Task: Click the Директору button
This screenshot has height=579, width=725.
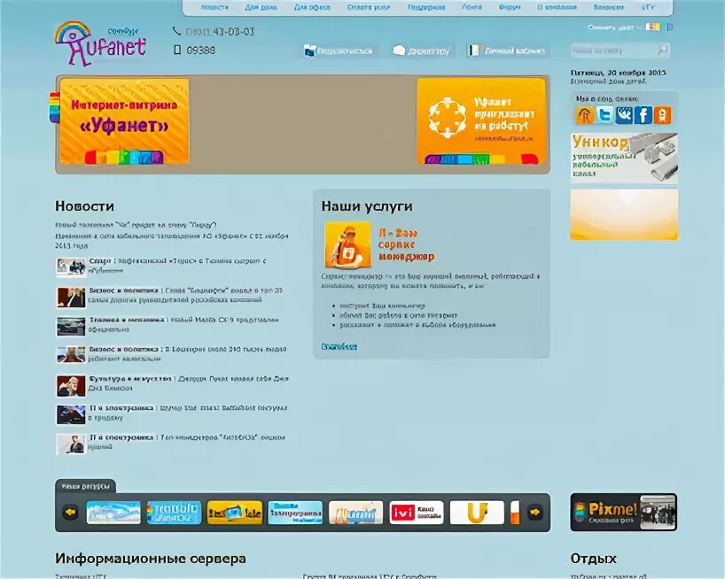Action: (x=421, y=50)
